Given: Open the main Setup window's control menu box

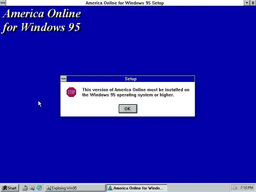Looking at the screenshot, I should pos(3,3).
